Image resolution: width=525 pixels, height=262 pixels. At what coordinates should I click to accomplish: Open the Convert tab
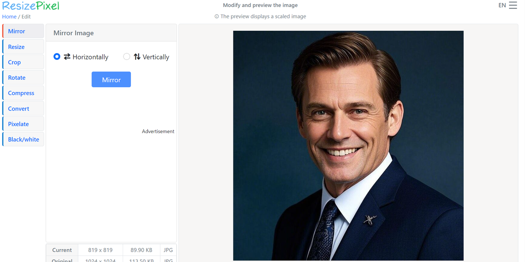coord(23,108)
